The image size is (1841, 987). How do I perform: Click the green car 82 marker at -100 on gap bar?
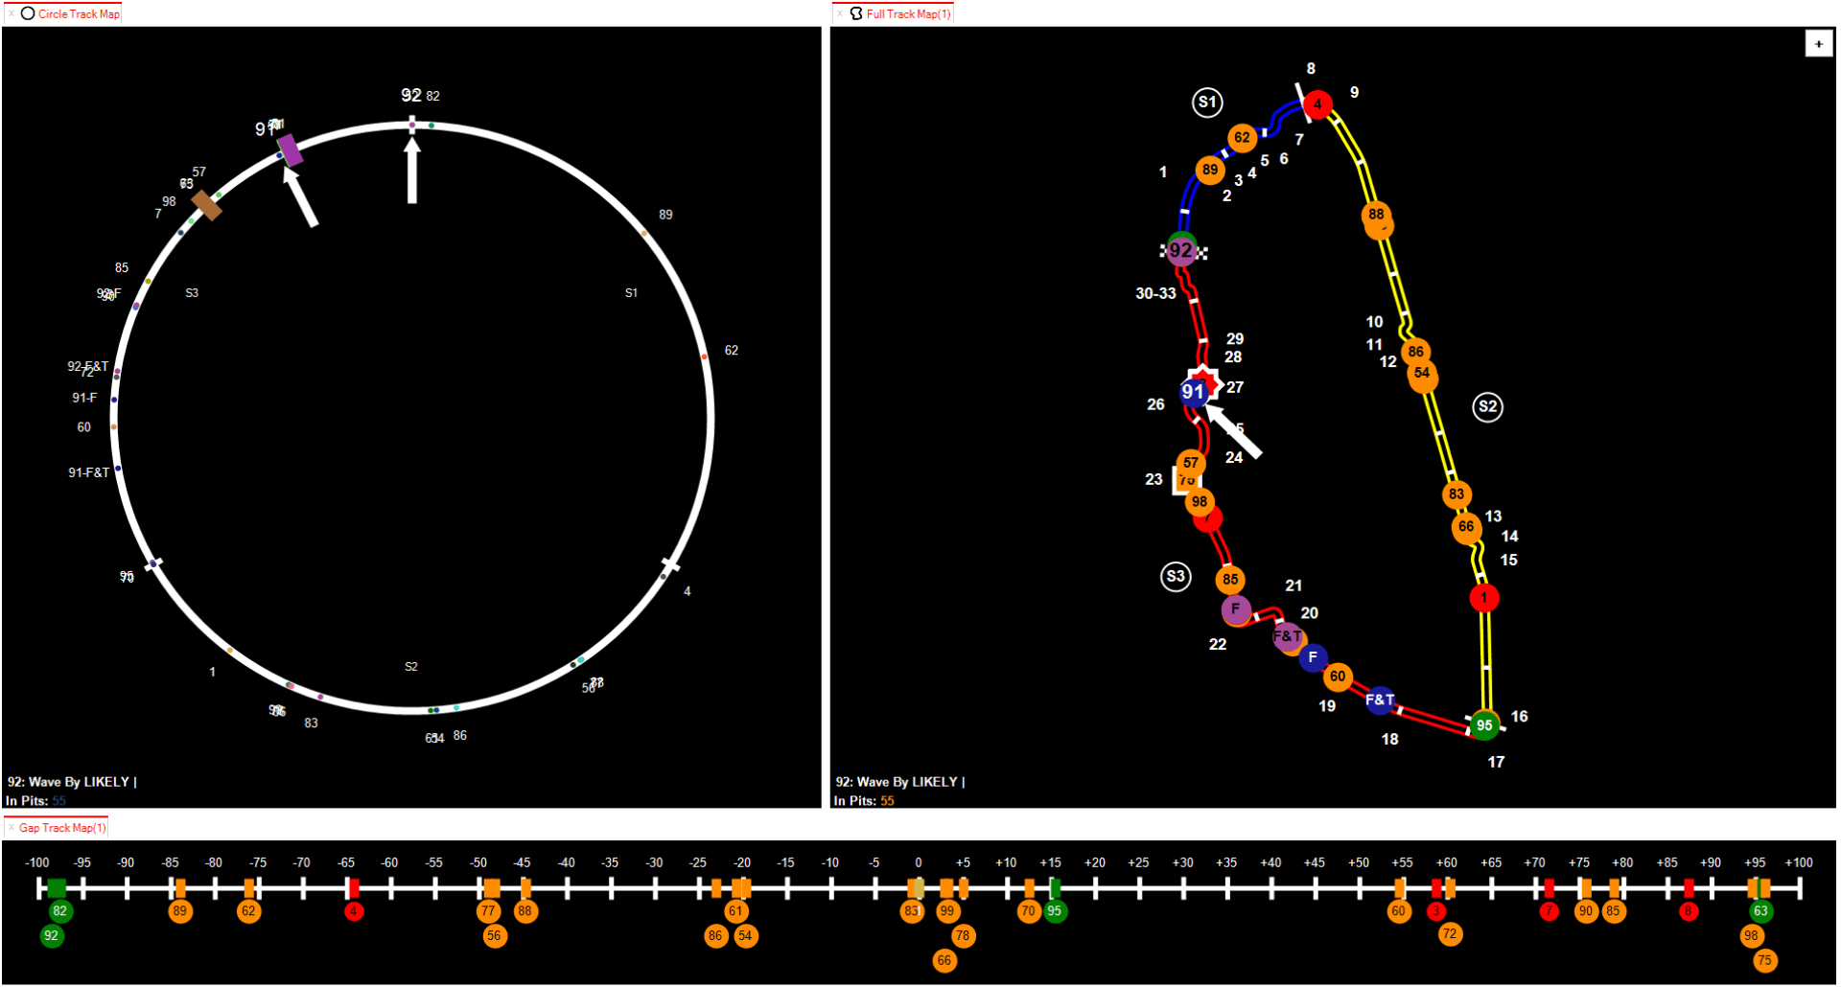(x=59, y=911)
